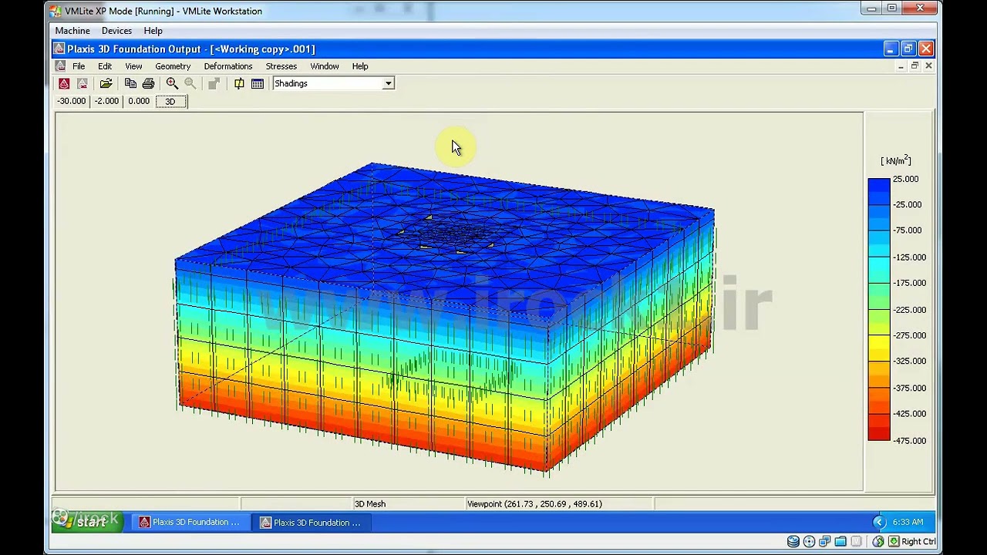This screenshot has height=555, width=987.
Task: Click the disabled arrow toolbar icon
Action: [214, 83]
